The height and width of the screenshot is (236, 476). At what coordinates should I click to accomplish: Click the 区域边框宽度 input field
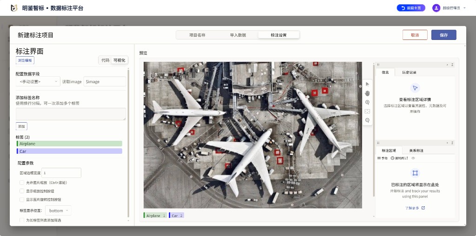click(61, 173)
